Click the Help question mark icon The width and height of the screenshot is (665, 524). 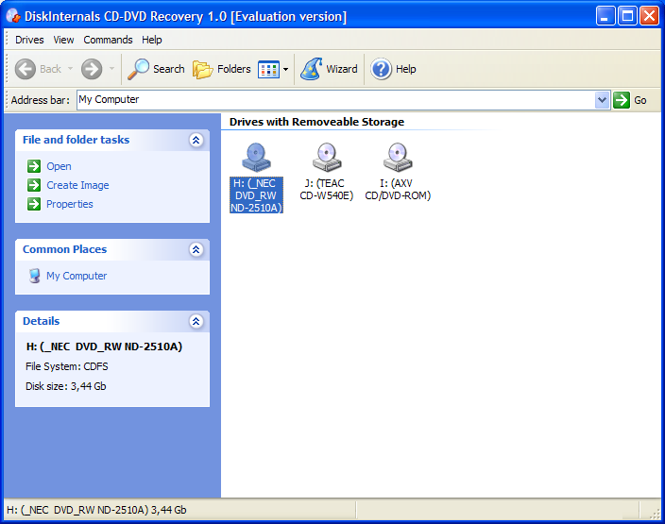point(382,69)
